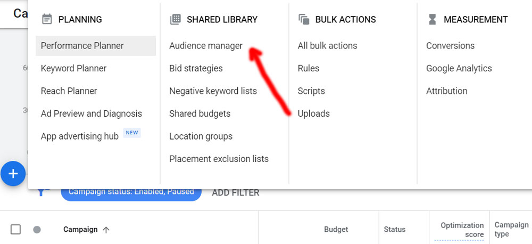Click the Campaign column sort arrow
The height and width of the screenshot is (244, 532).
106,230
